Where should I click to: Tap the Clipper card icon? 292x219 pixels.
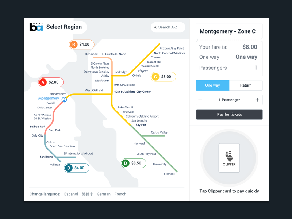[229, 158]
